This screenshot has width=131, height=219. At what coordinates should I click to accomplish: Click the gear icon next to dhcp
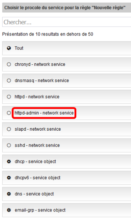[x=9, y=162]
